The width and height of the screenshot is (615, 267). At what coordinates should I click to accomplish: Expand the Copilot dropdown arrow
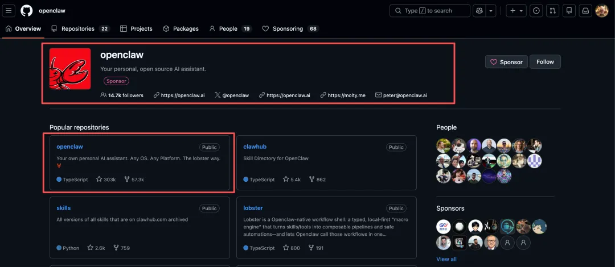[x=491, y=11]
